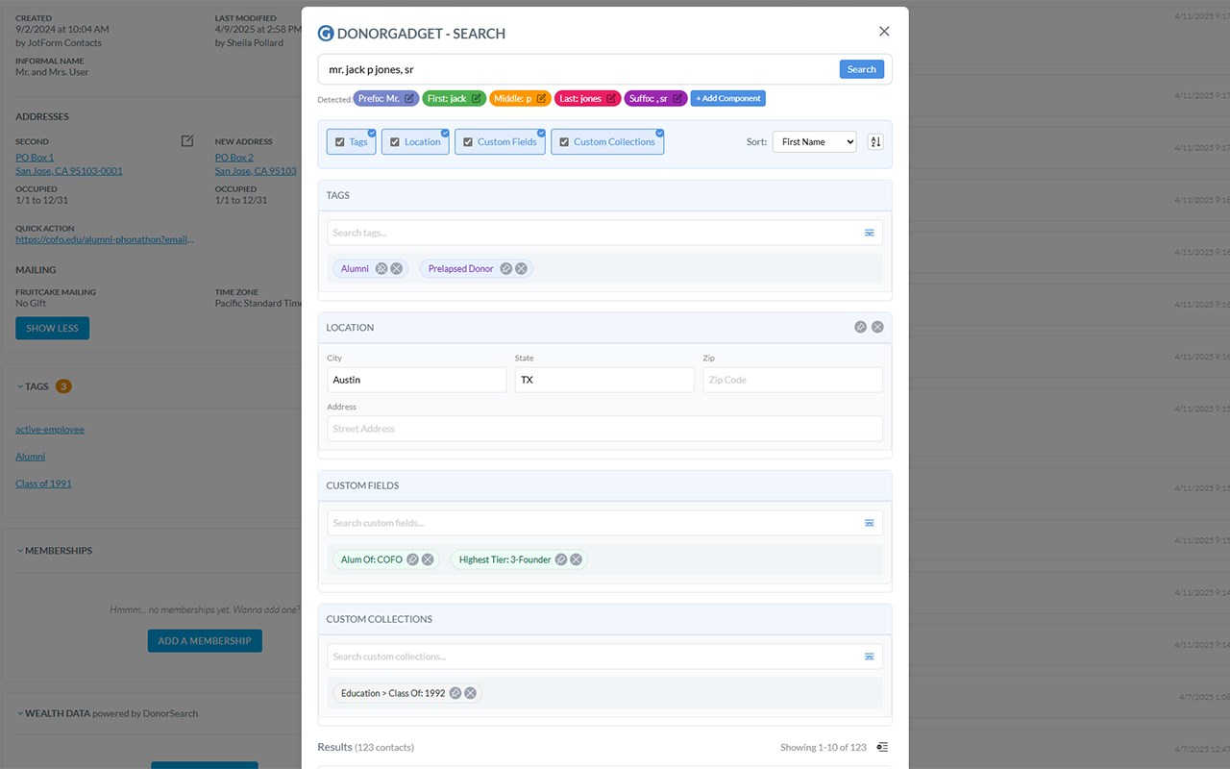Screen dimensions: 1230x769
Task: Click link icon on Class Of: 1992 chip
Action: (455, 693)
